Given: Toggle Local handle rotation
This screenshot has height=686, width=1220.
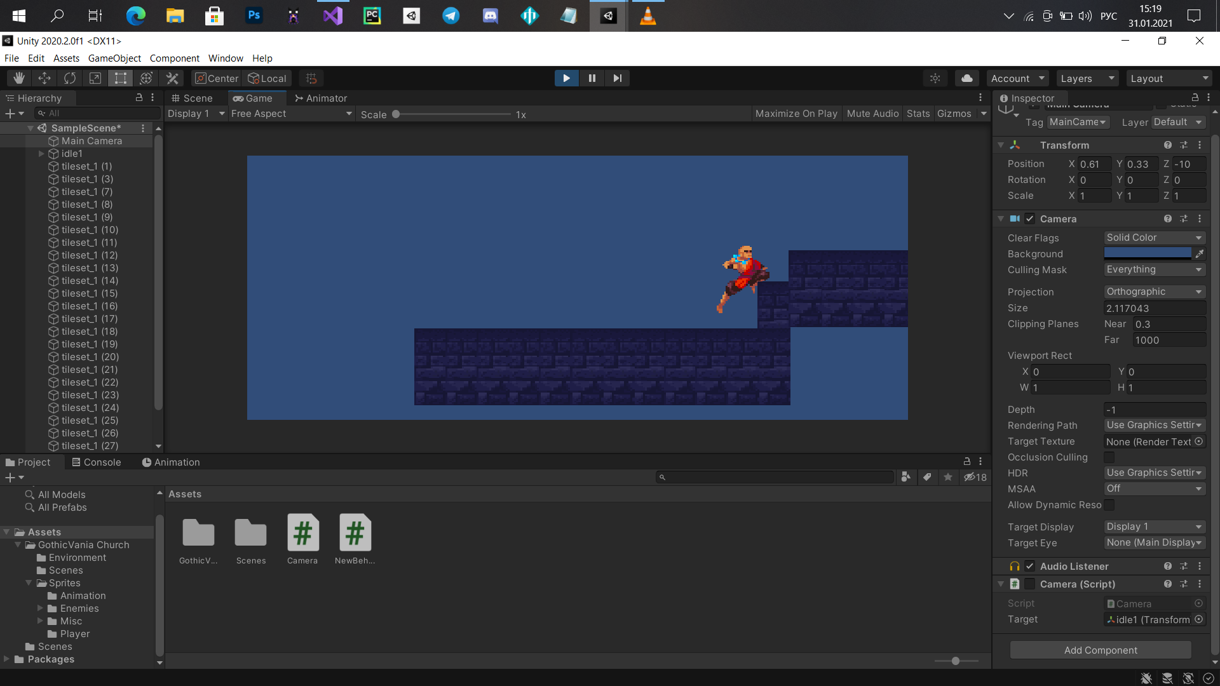Looking at the screenshot, I should pos(267,78).
